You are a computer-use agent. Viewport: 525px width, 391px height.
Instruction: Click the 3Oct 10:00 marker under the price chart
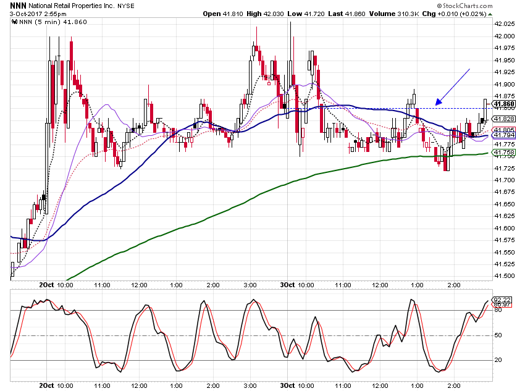297,285
